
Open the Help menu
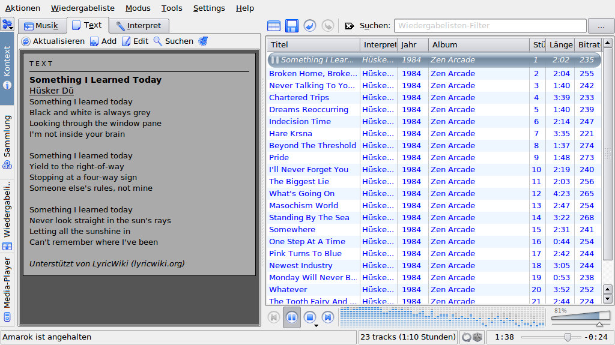coord(245,8)
